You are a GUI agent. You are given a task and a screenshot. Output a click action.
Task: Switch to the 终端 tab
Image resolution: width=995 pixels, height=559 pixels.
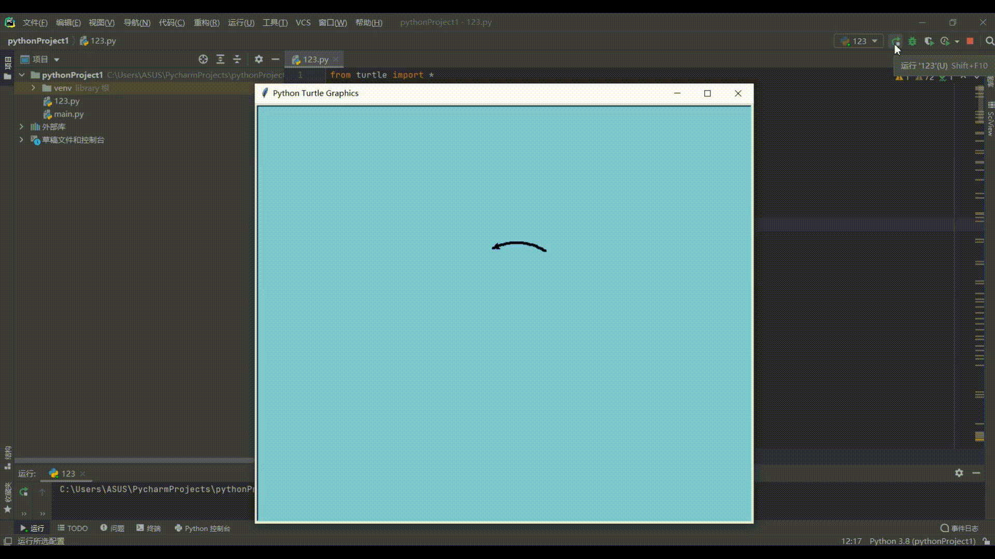click(149, 528)
